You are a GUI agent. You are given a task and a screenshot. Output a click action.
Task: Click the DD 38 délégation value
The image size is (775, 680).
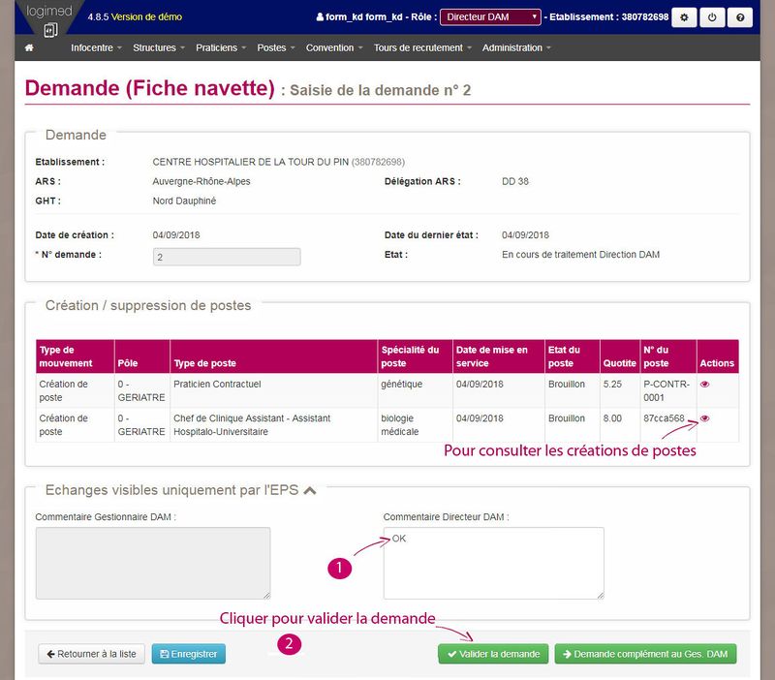(x=515, y=181)
